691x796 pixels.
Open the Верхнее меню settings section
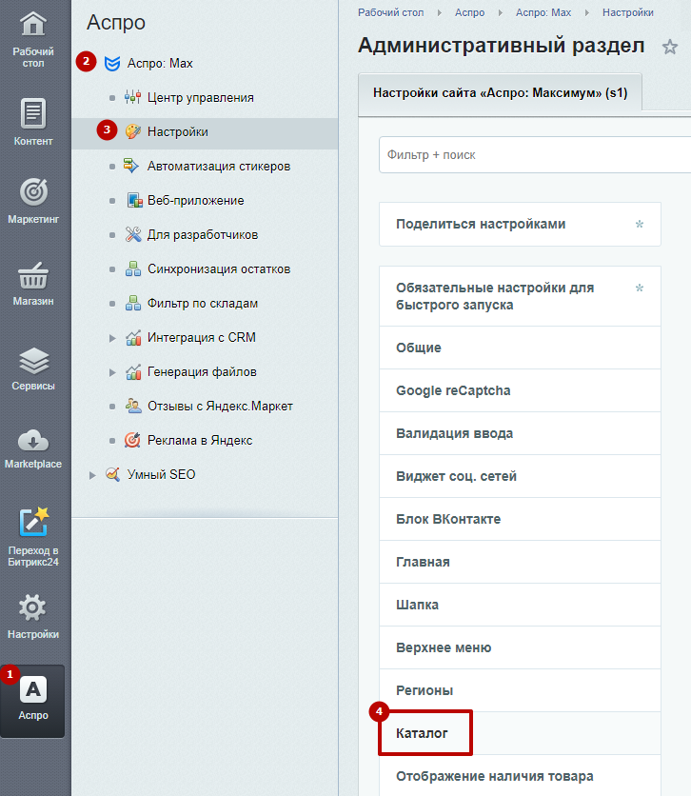pyautogui.click(x=520, y=647)
